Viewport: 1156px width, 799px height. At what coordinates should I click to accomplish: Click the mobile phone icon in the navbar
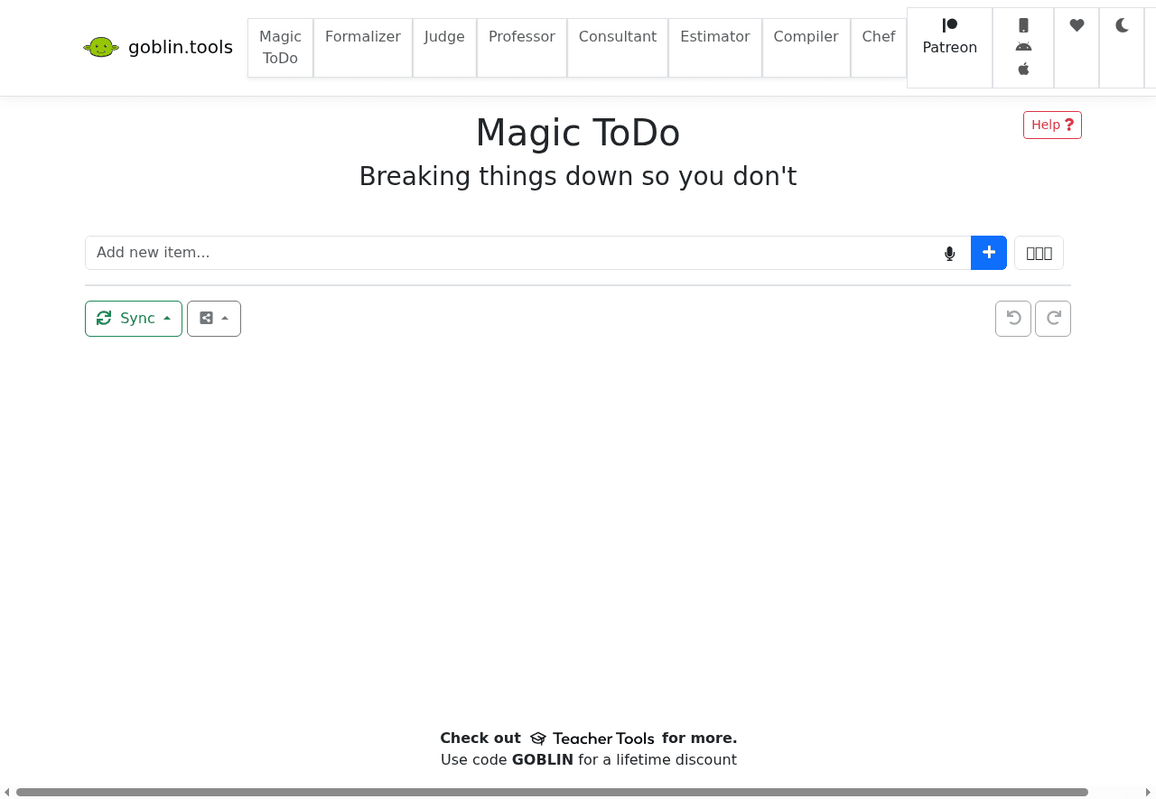pos(1023,25)
